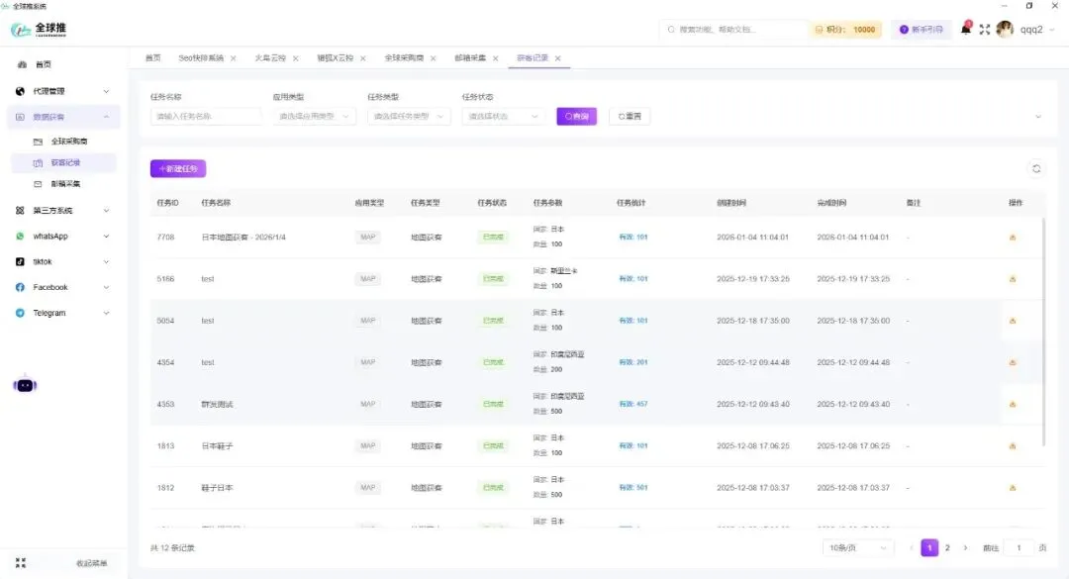Click the collapse-menu icon at sidebar bottom
1069x579 pixels.
tap(21, 562)
